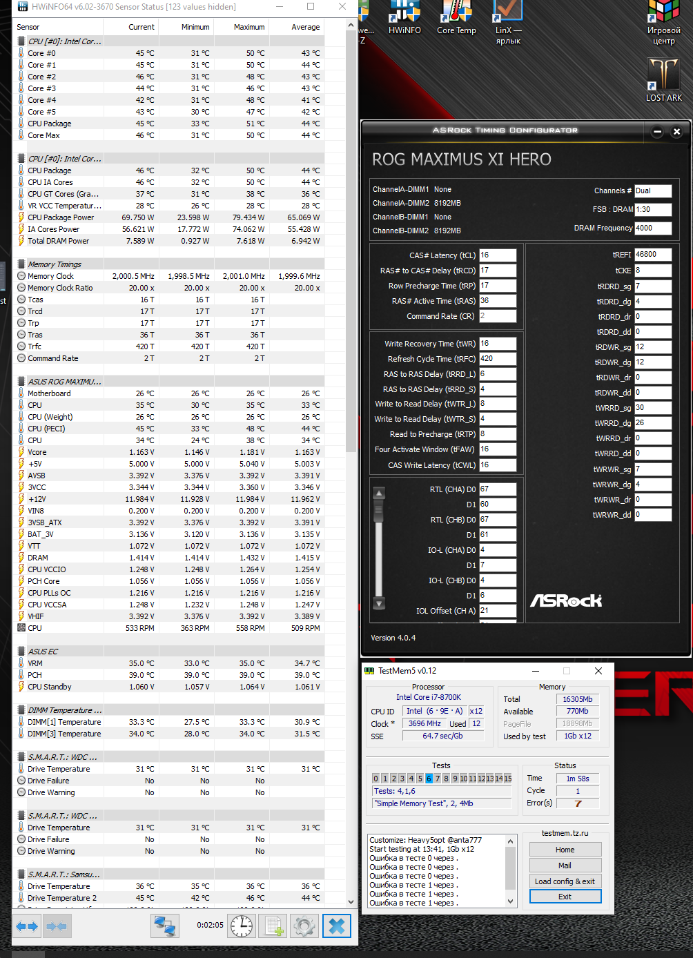This screenshot has height=958, width=693.
Task: Open the HWiNFO desktop shortcut
Action: [404, 17]
